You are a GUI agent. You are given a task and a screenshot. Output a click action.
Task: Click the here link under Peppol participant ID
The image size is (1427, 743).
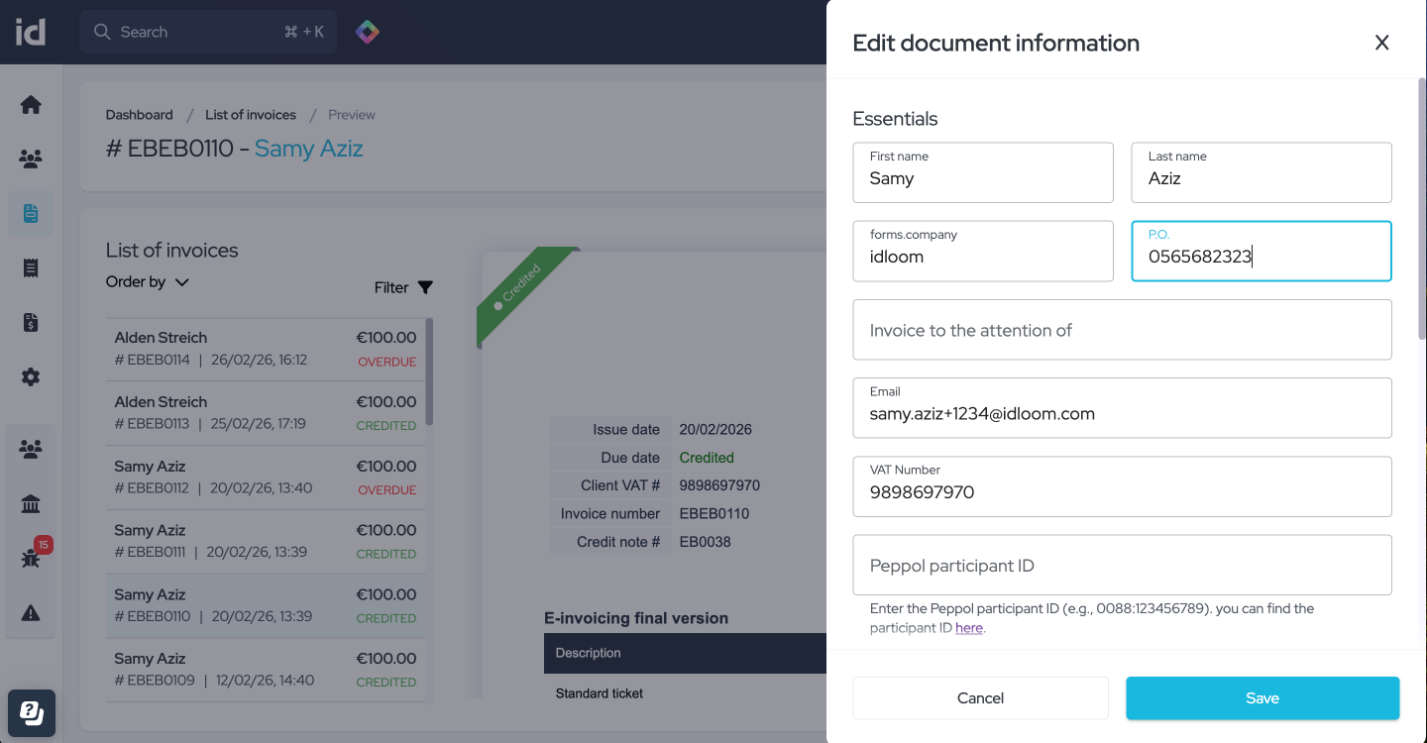point(969,627)
